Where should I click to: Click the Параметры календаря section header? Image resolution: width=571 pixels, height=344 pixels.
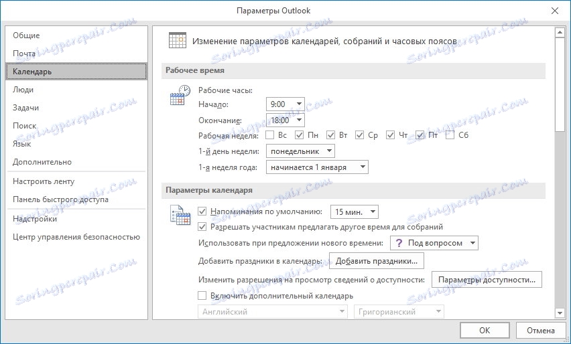[x=353, y=190]
